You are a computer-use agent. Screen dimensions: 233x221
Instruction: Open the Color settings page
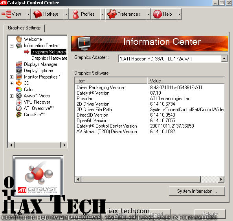click(29, 89)
